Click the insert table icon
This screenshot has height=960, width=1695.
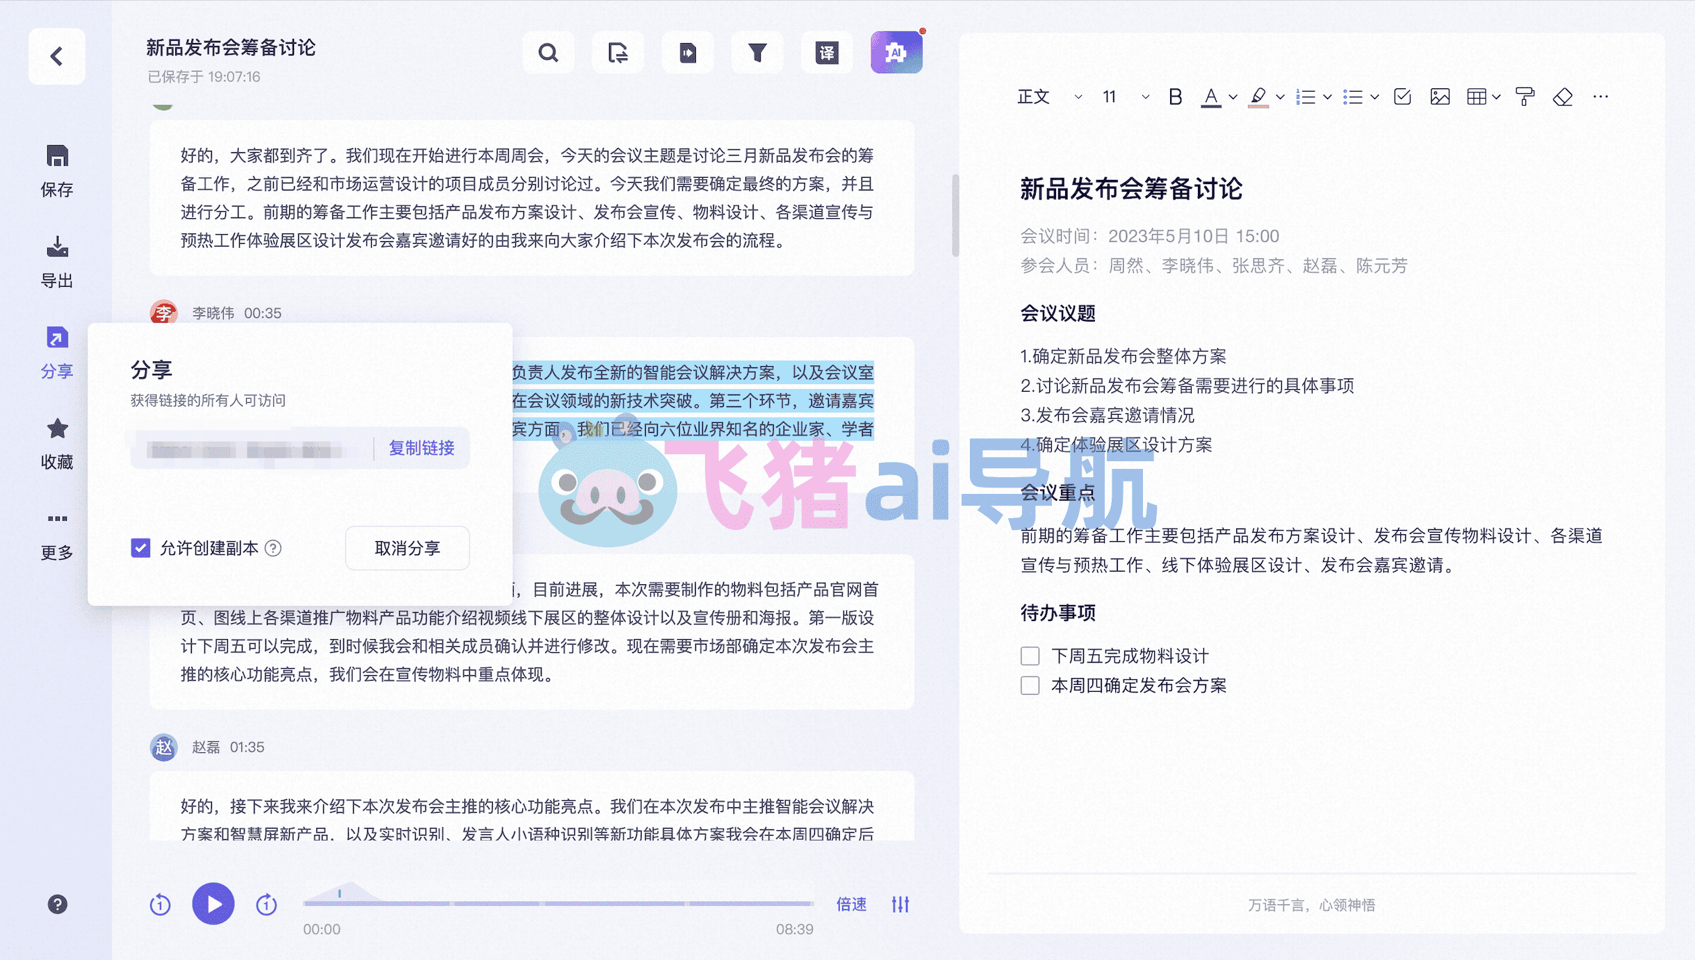pos(1476,97)
